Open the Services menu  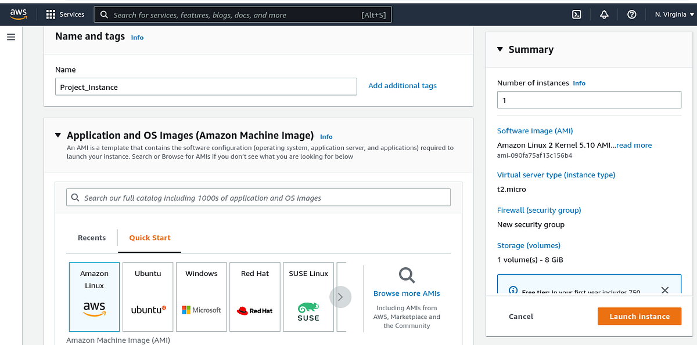[x=65, y=14]
